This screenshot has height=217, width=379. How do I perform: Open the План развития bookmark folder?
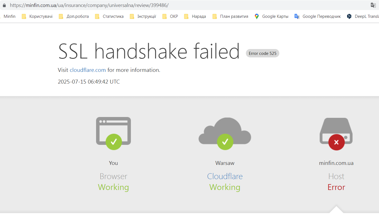[230, 16]
